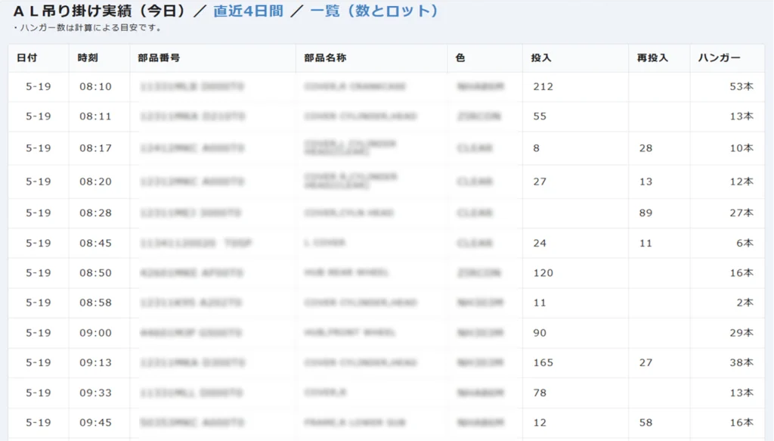Select the 再投入 value 58
The image size is (774, 441).
646,422
